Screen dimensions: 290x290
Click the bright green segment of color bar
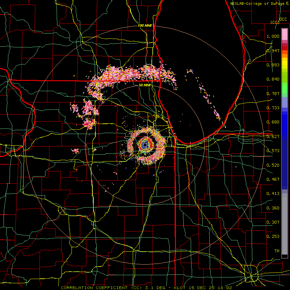[x=285, y=88]
